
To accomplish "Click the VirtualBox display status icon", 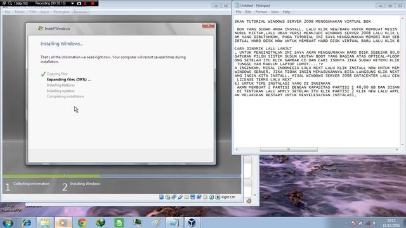I will [x=193, y=197].
